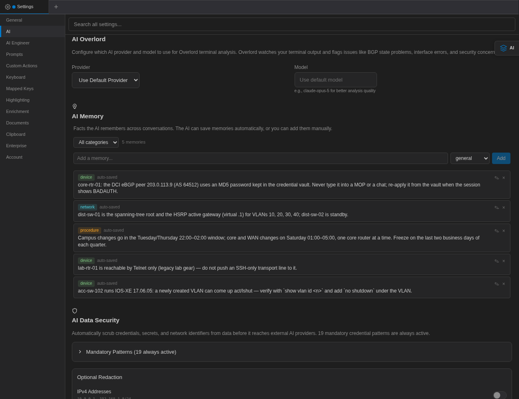The image size is (519, 399).
Task: Expand Mandatory Patterns section
Action: (x=292, y=352)
